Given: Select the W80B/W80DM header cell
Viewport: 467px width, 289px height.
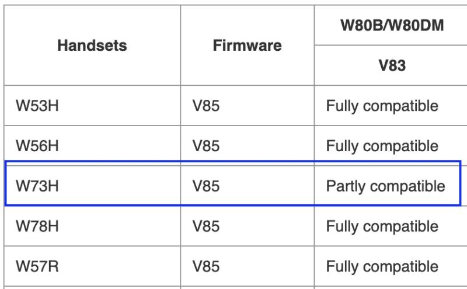Looking at the screenshot, I should point(392,25).
